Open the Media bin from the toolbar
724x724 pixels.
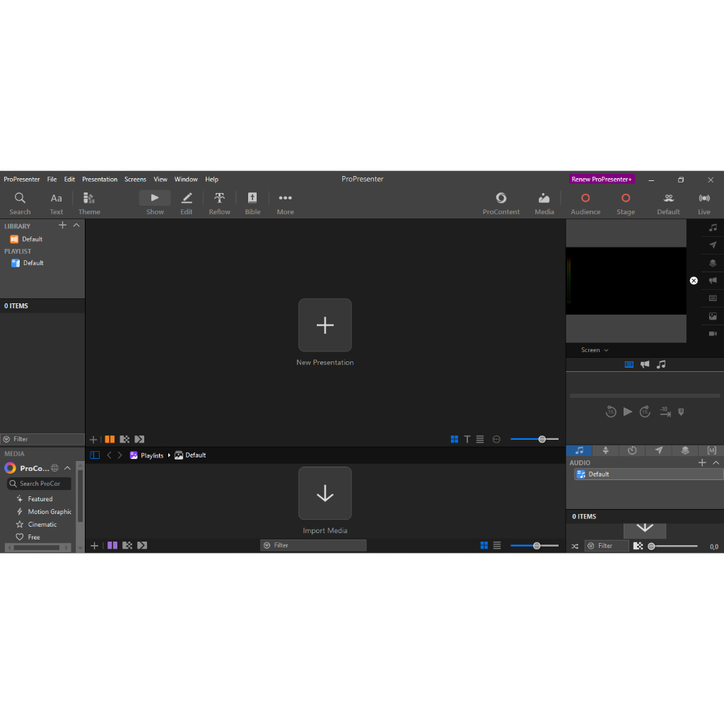[x=544, y=204]
